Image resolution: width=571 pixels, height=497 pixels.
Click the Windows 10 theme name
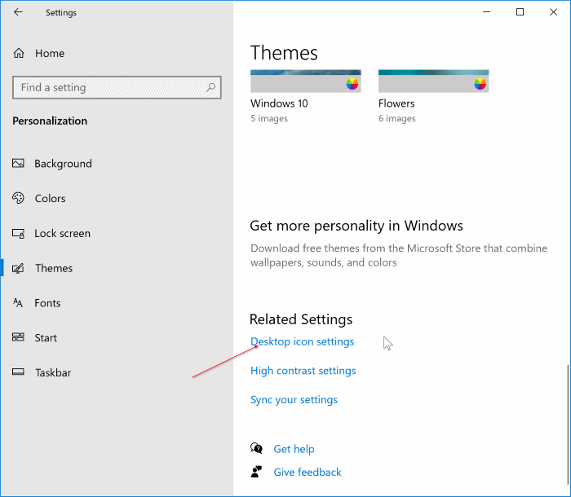[279, 103]
